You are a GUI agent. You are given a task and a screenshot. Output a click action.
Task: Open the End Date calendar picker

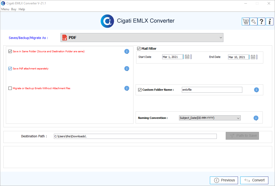pyautogui.click(x=253, y=57)
